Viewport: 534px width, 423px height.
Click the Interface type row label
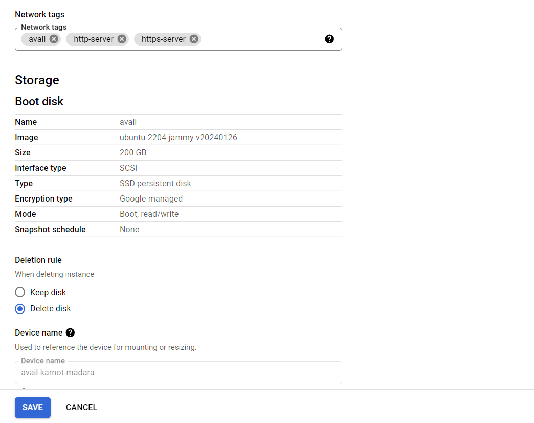click(40, 168)
